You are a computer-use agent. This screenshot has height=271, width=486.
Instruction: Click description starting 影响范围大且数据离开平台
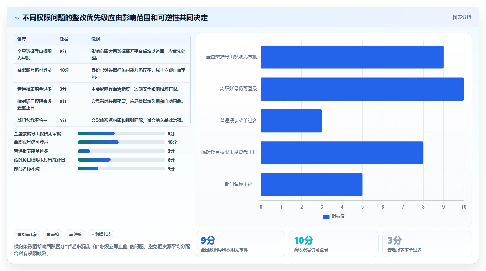(x=139, y=54)
